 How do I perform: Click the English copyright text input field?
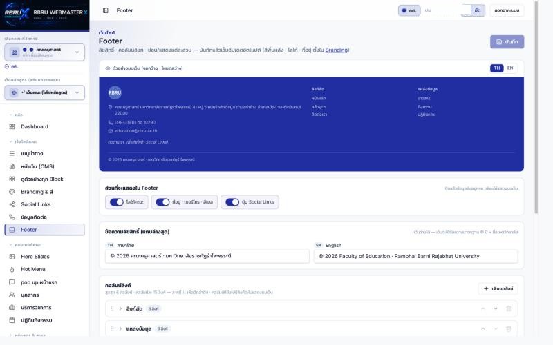416,256
